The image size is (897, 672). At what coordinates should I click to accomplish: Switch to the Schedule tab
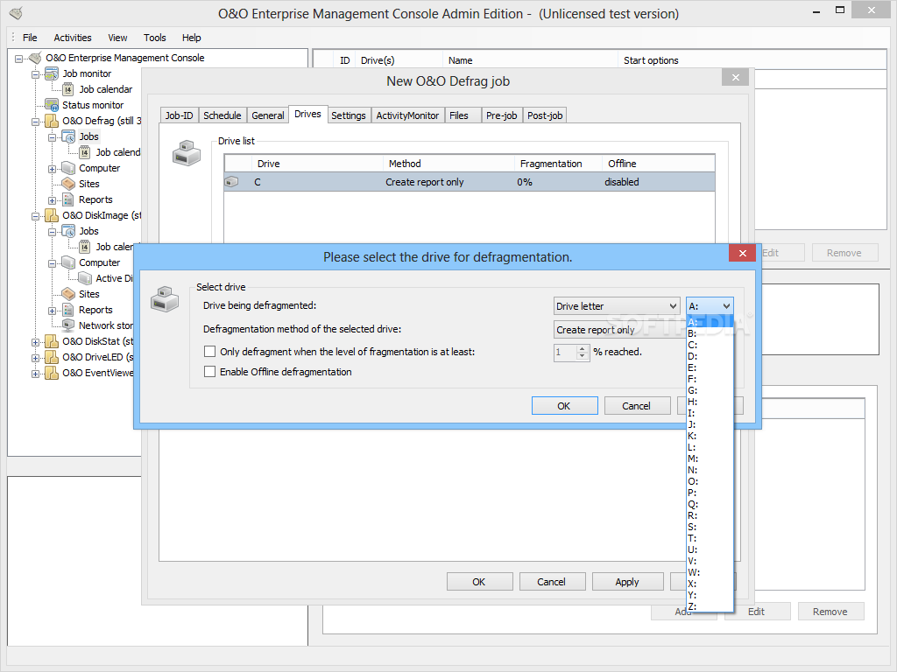(x=222, y=115)
